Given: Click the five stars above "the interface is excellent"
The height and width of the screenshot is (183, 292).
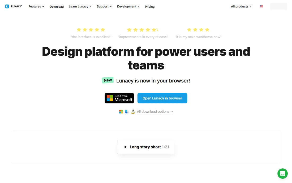Looking at the screenshot, I should tap(91, 30).
